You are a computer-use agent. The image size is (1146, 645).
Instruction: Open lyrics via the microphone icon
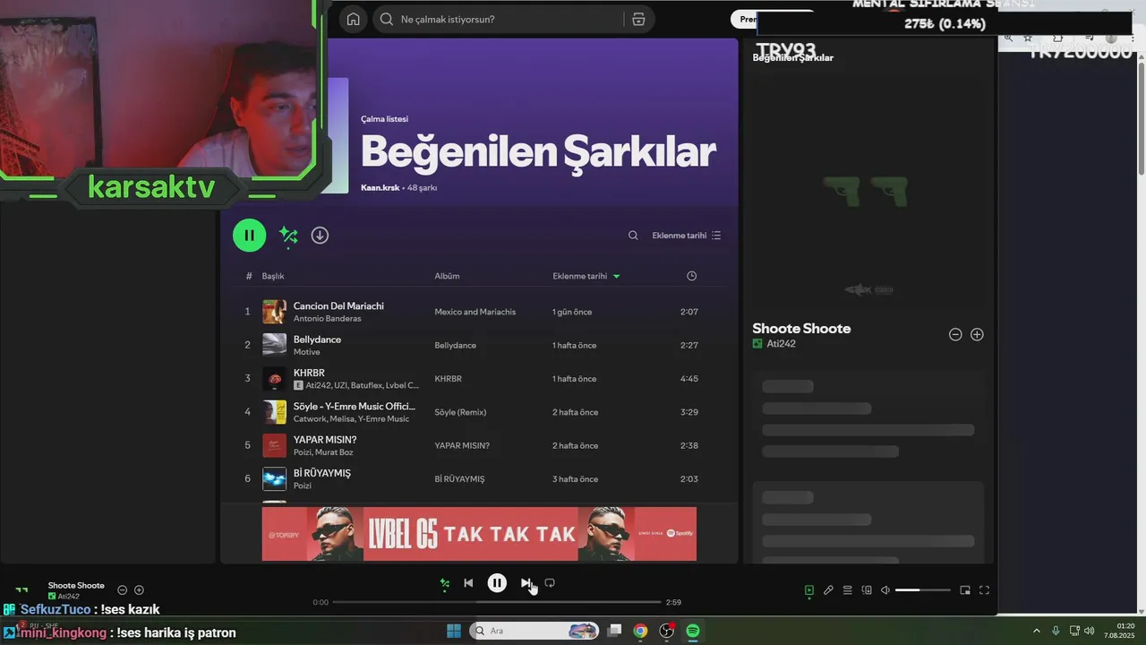point(828,590)
